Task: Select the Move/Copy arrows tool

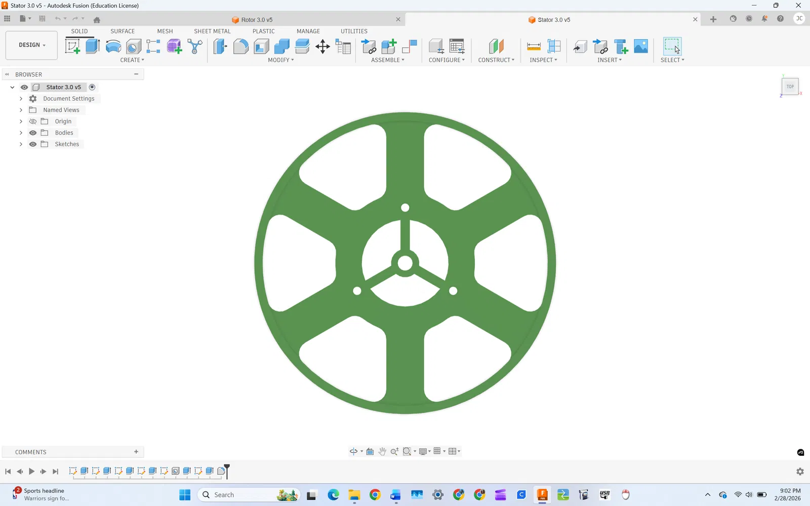Action: (322, 47)
